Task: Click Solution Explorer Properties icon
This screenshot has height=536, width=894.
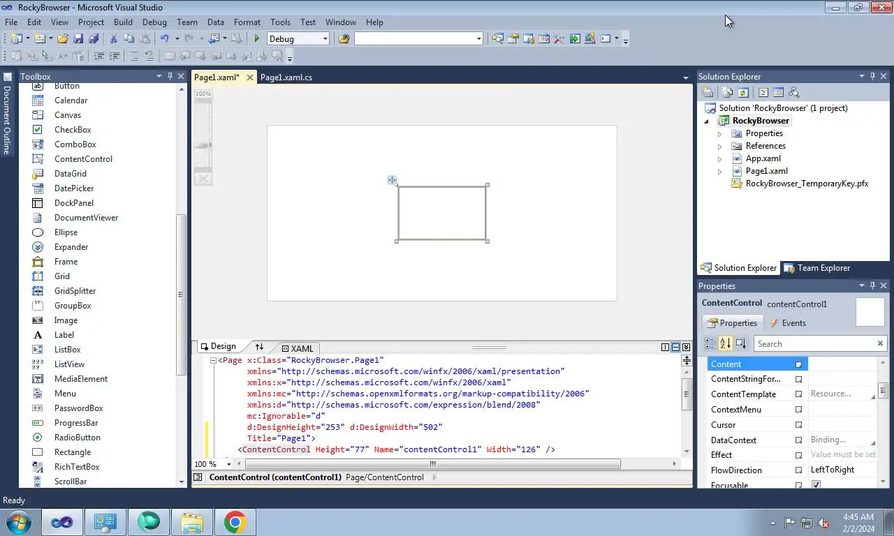Action: [x=708, y=92]
